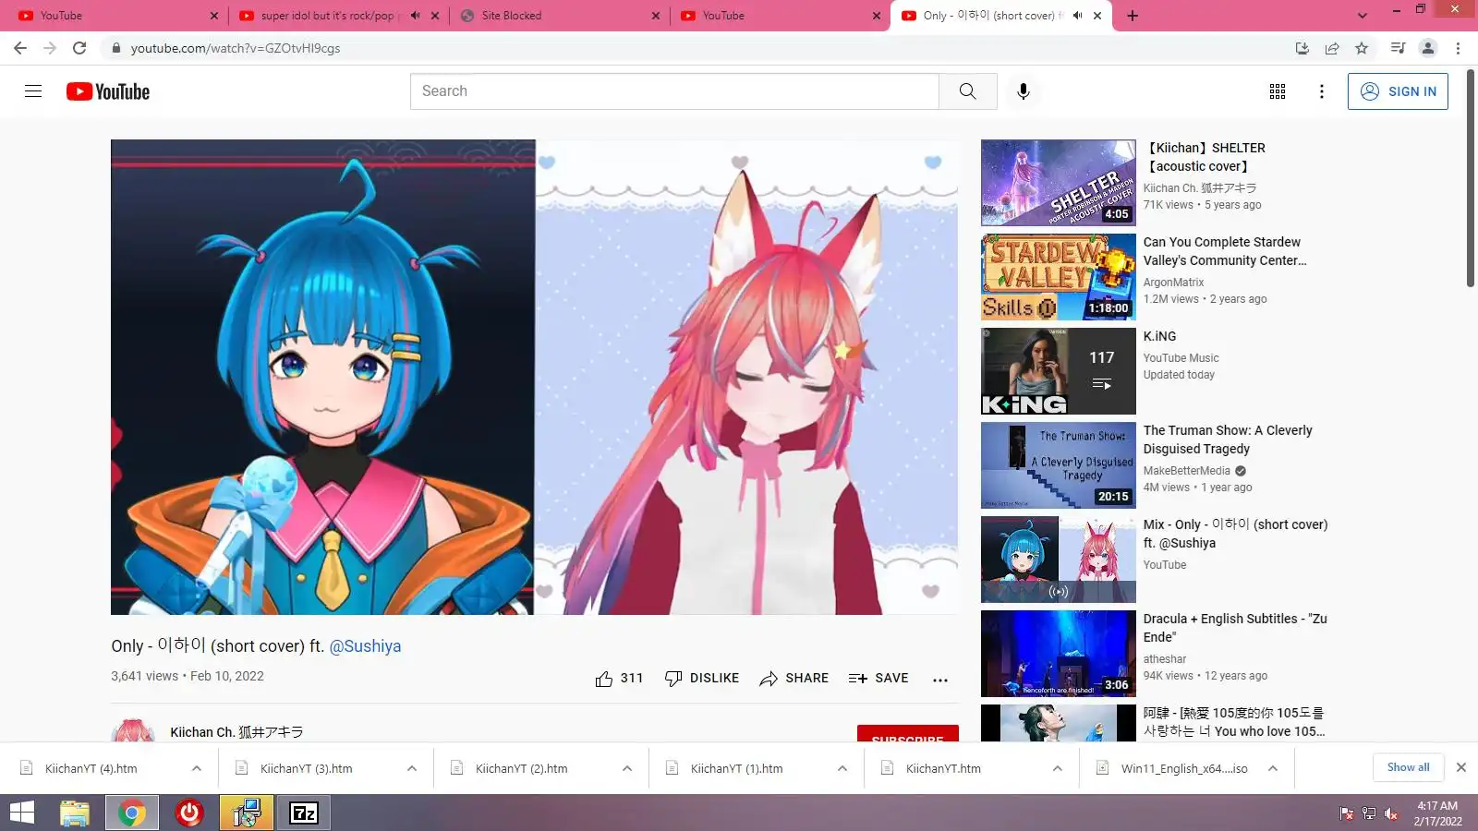Open The Truman Show video title
The image size is (1478, 831).
coord(1228,440)
